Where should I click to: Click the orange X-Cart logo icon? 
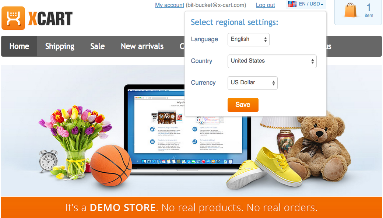click(13, 18)
